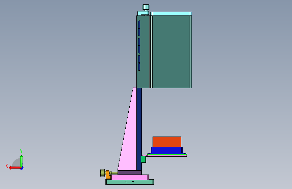Pick the olive micrometer knob at the base

[x=102, y=173]
